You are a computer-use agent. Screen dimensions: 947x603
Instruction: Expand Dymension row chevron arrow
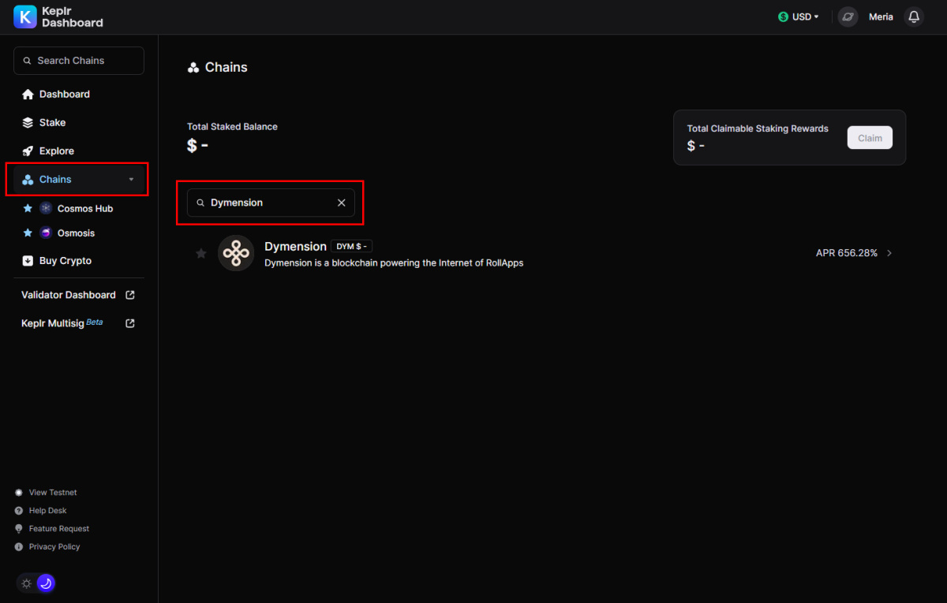click(889, 253)
